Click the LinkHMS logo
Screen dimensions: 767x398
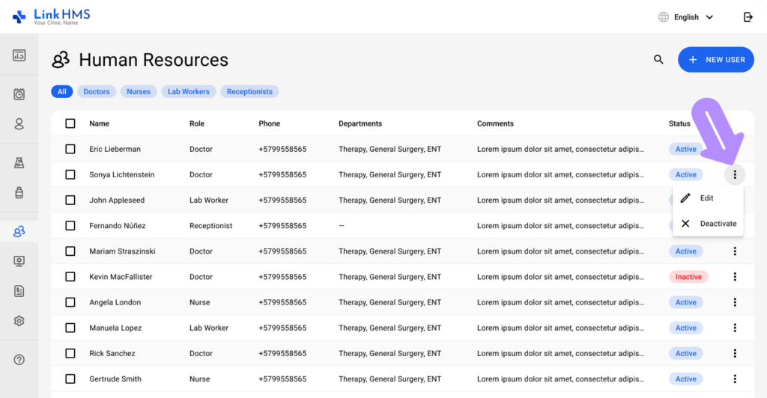pyautogui.click(x=52, y=17)
